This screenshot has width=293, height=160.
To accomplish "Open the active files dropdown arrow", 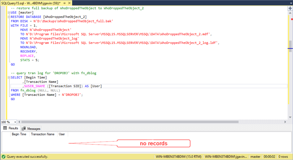I will coord(291,3).
